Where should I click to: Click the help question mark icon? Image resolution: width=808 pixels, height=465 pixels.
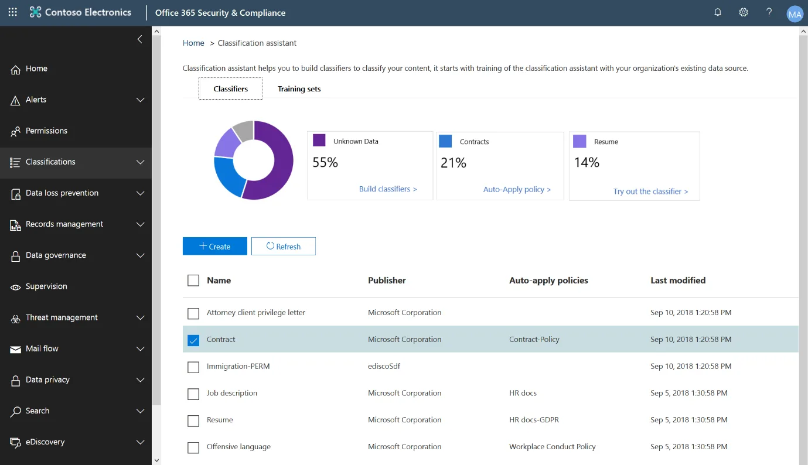(x=769, y=12)
